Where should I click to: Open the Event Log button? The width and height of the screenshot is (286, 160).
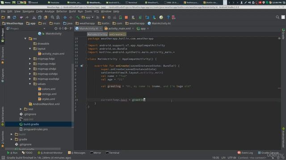(x=245, y=153)
